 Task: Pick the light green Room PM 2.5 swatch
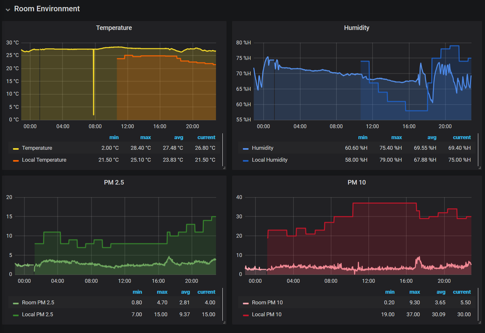pyautogui.click(x=16, y=303)
